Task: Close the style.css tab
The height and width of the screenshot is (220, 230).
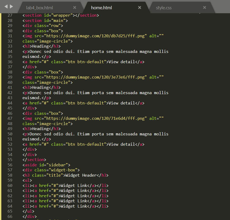Action: click(205, 8)
